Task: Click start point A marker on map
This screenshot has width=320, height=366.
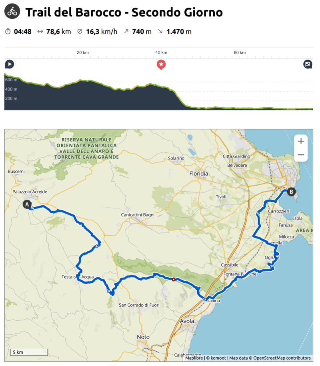Action: click(x=27, y=204)
